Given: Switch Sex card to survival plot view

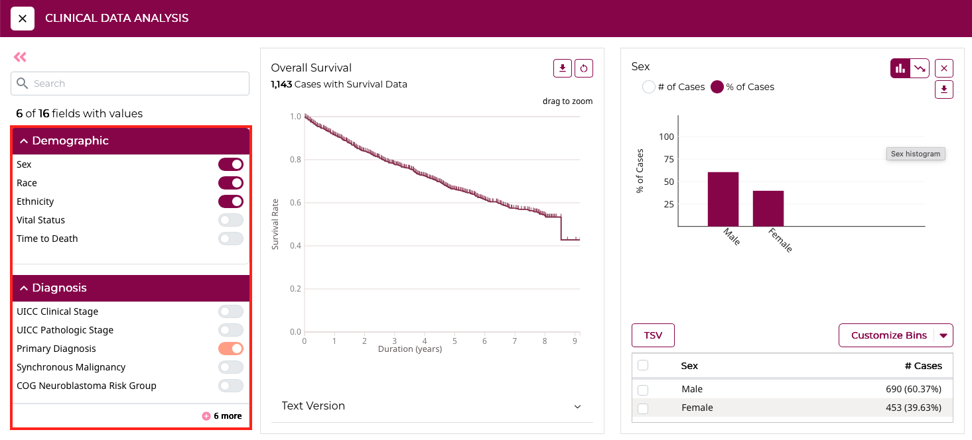Looking at the screenshot, I should 920,68.
